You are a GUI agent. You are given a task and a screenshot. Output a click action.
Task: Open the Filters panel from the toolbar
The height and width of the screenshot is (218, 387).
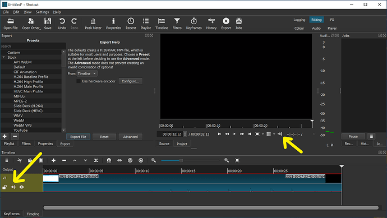177,24
